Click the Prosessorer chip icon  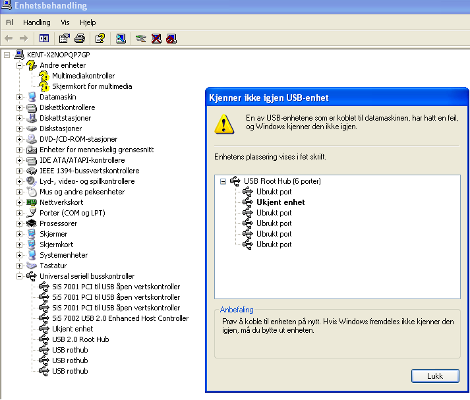pyautogui.click(x=32, y=223)
